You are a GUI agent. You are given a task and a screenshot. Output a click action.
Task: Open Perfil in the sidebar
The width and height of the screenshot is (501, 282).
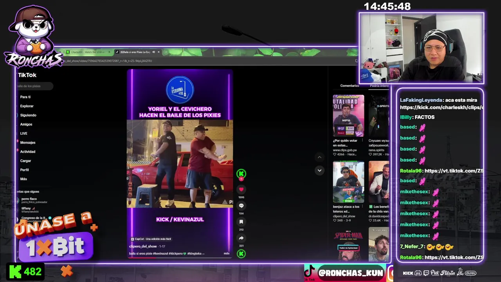pyautogui.click(x=24, y=170)
